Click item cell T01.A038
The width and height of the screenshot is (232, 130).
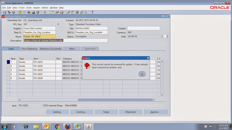point(44,78)
